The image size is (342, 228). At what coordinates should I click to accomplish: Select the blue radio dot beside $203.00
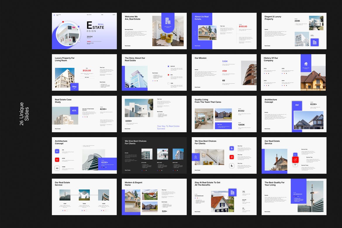pyautogui.click(x=168, y=66)
